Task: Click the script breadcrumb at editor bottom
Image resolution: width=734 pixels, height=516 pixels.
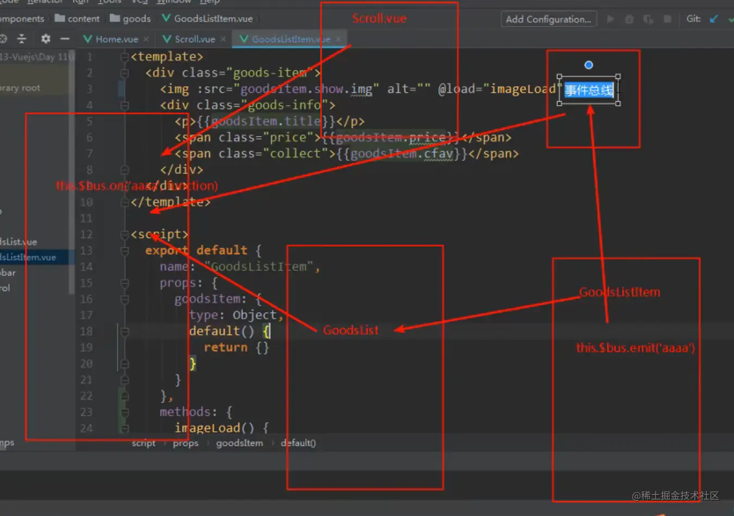Action: point(144,443)
